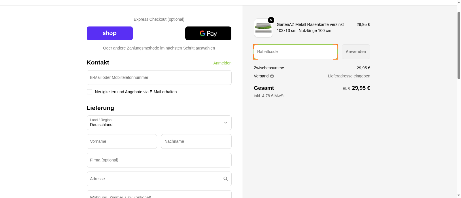Click the Wohnung, Zimmer optional field
The image size is (461, 198).
[159, 196]
